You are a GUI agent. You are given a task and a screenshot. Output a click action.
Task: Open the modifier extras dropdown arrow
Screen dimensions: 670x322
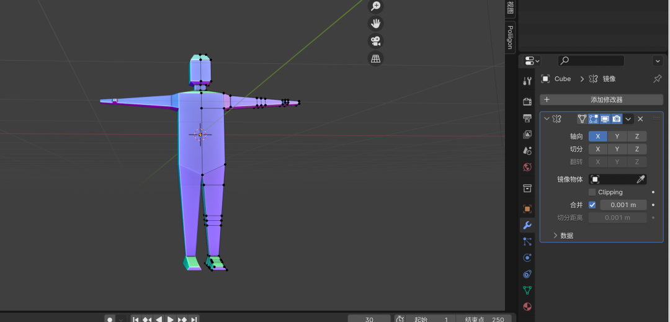[628, 119]
